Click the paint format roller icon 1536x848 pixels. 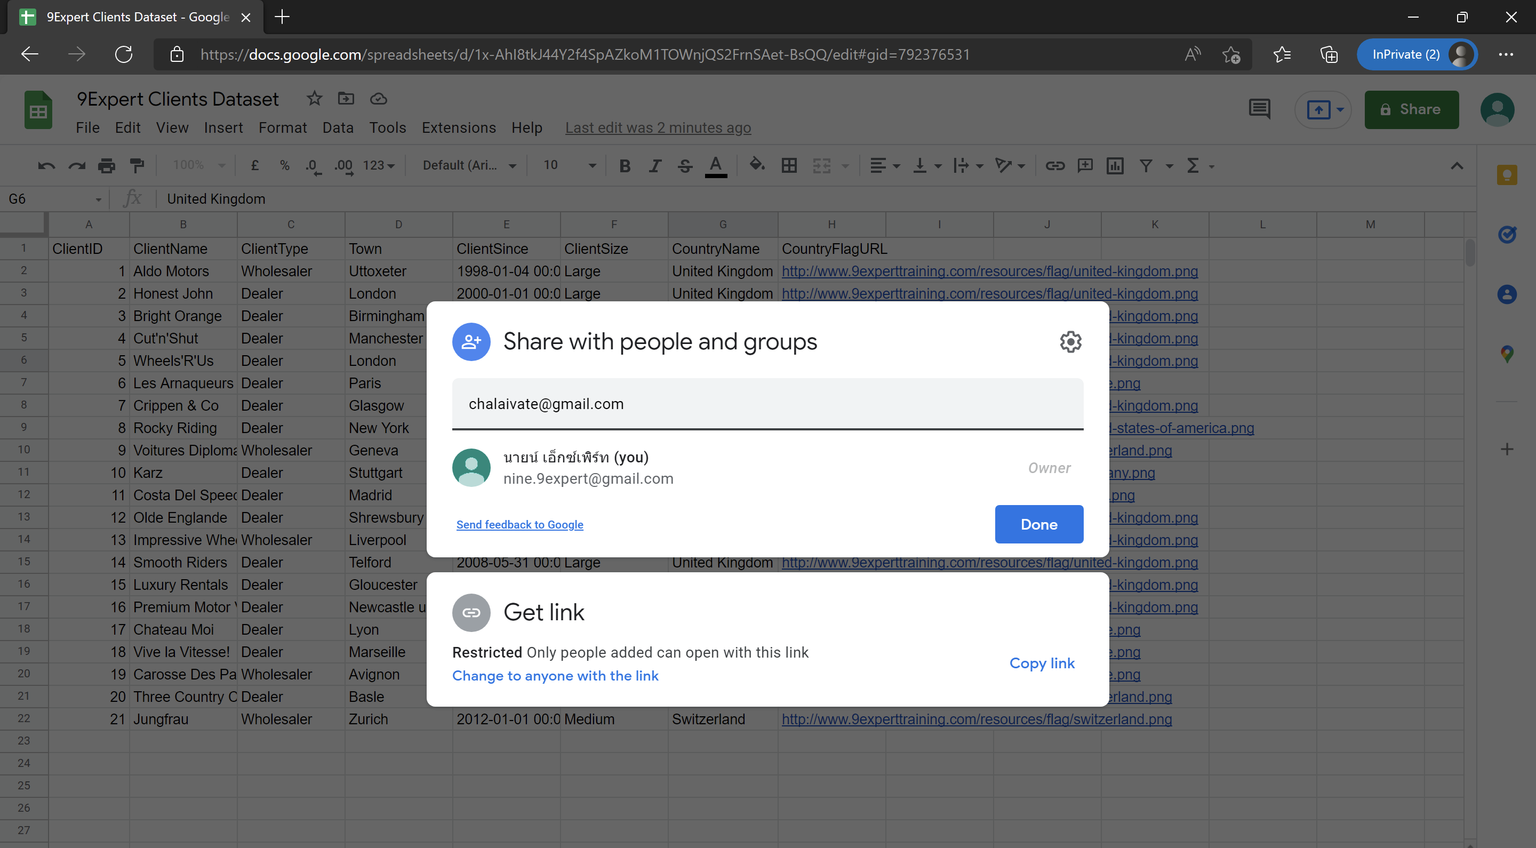click(x=137, y=165)
